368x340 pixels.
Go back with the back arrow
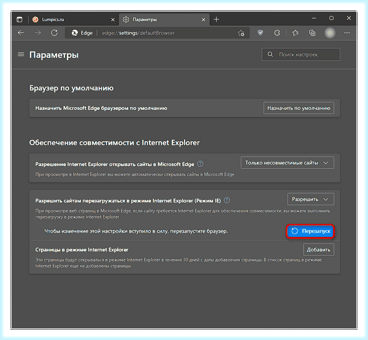click(x=21, y=33)
